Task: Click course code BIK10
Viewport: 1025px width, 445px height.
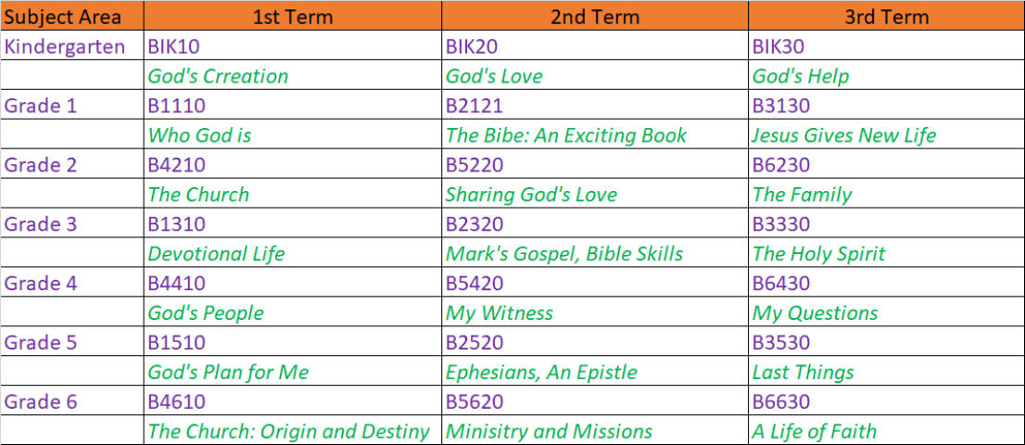Action: (174, 46)
